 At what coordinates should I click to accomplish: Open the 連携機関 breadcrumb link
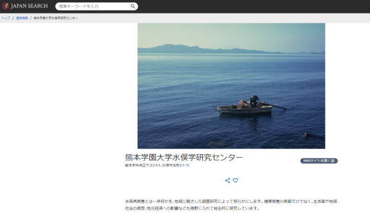[22, 18]
